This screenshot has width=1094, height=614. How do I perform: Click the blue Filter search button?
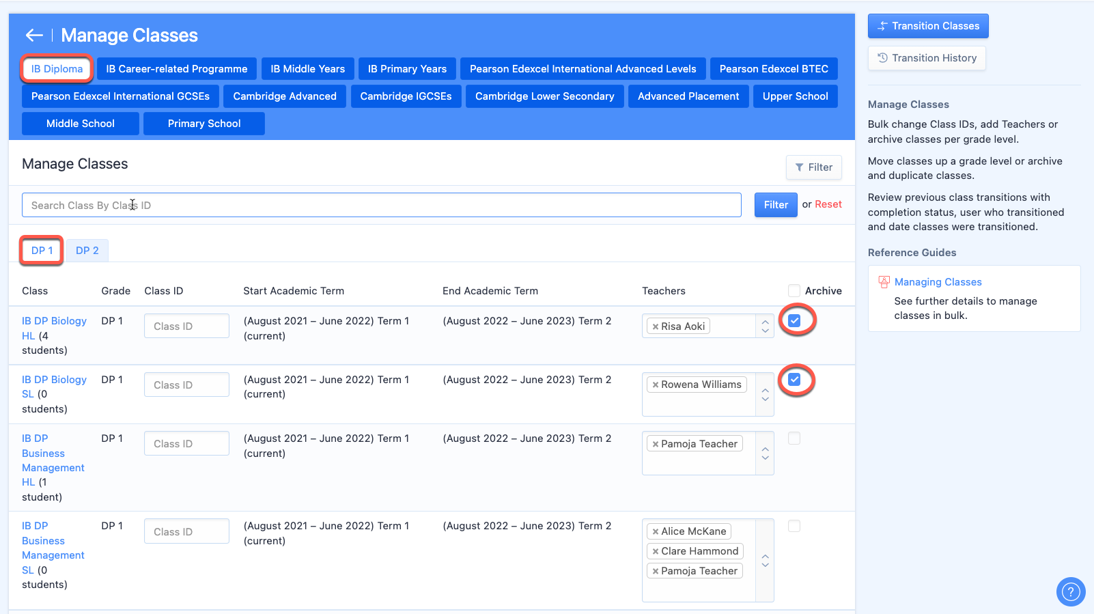point(776,205)
